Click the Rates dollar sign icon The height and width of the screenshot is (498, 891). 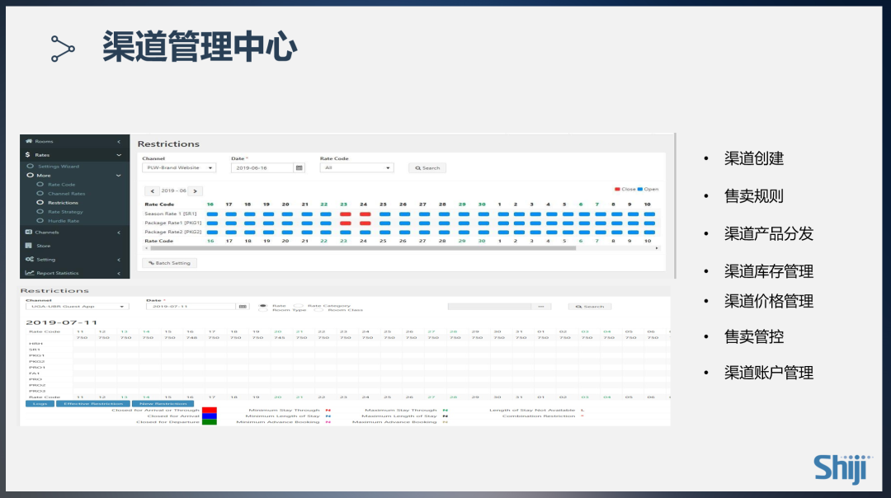click(27, 154)
